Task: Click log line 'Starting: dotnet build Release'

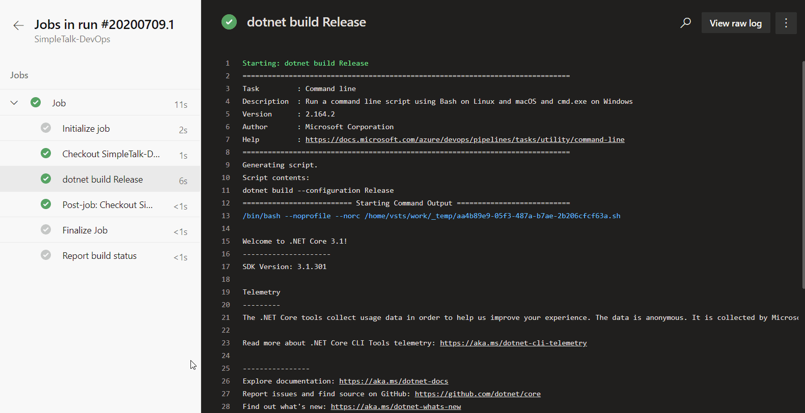Action: pyautogui.click(x=306, y=63)
